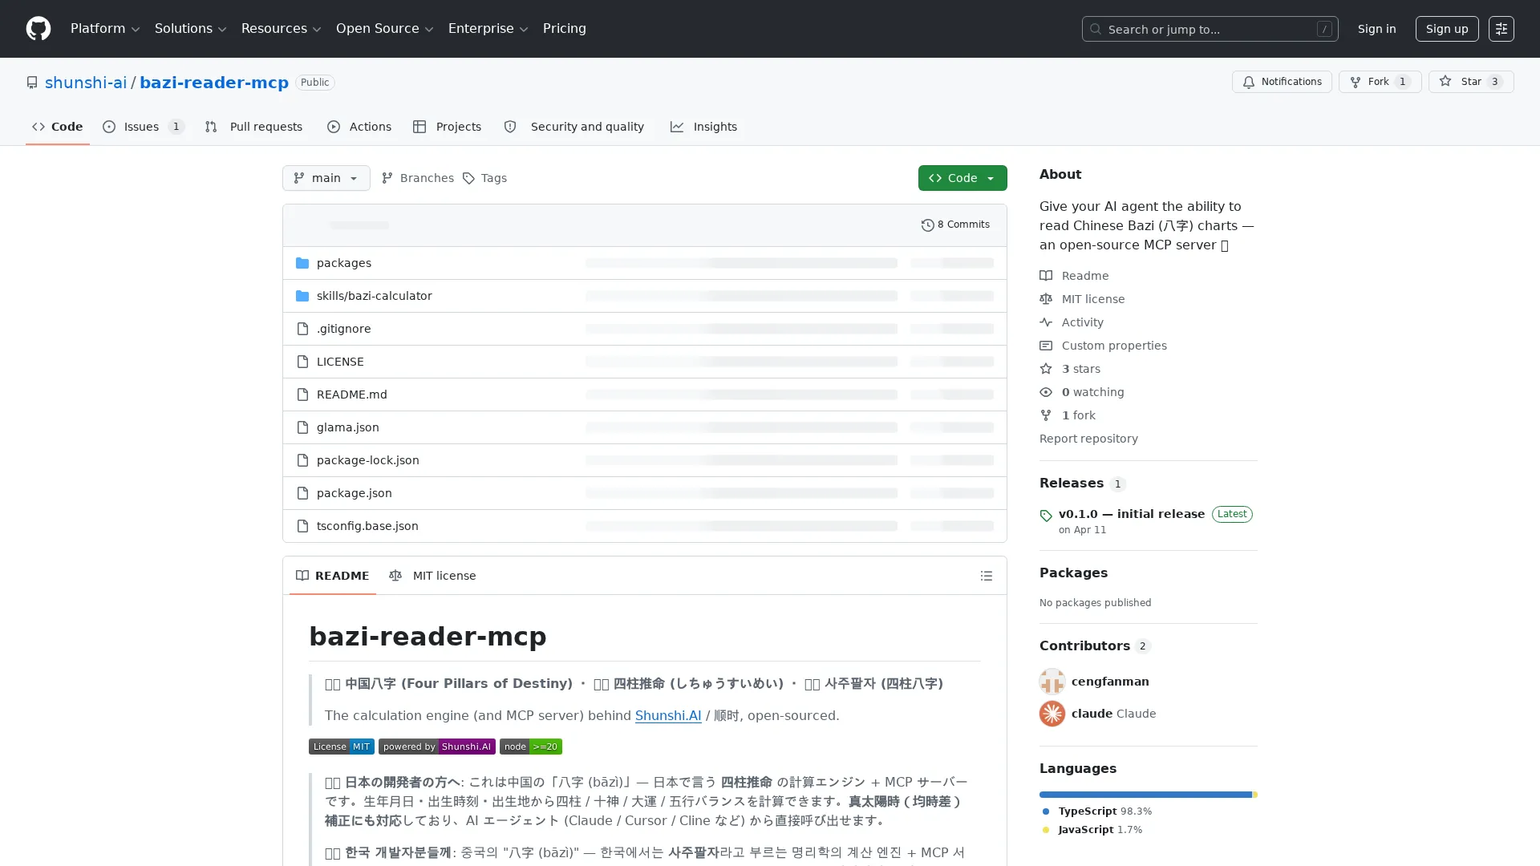Open the main branch selector dropdown
The width and height of the screenshot is (1540, 866).
(x=326, y=178)
